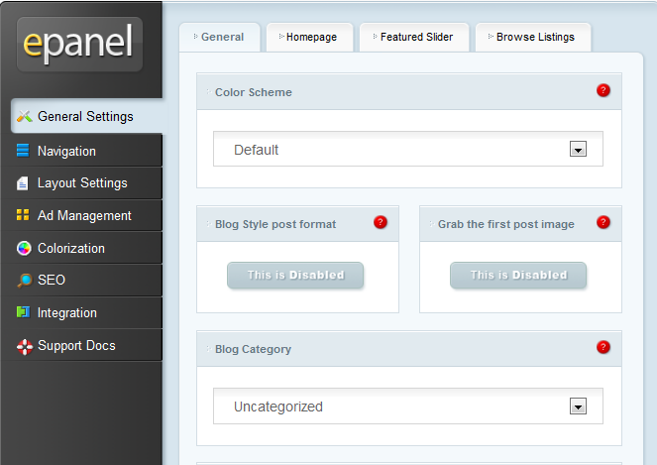Click the SEO magnifier icon
The image size is (657, 465).
tap(25, 280)
